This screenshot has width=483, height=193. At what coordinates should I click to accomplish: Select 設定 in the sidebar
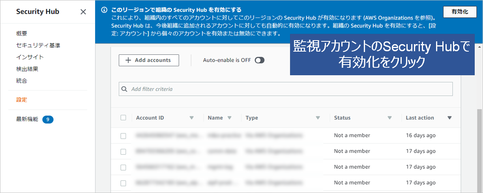(22, 100)
